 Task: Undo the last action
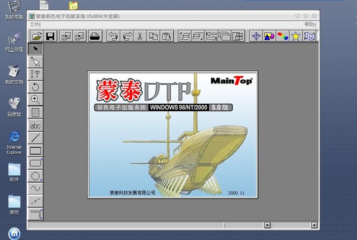coord(114,36)
